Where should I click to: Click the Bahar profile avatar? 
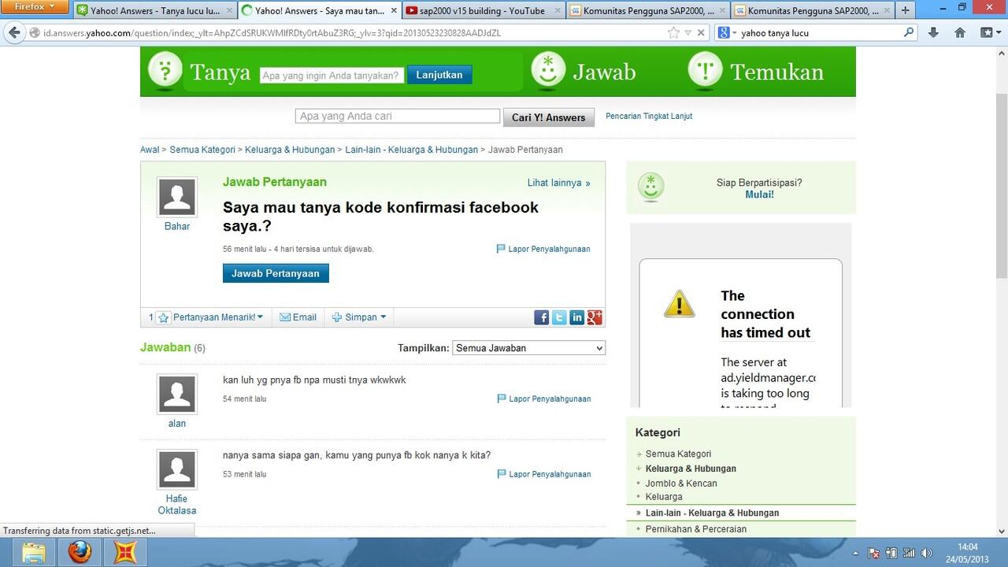coord(177,197)
